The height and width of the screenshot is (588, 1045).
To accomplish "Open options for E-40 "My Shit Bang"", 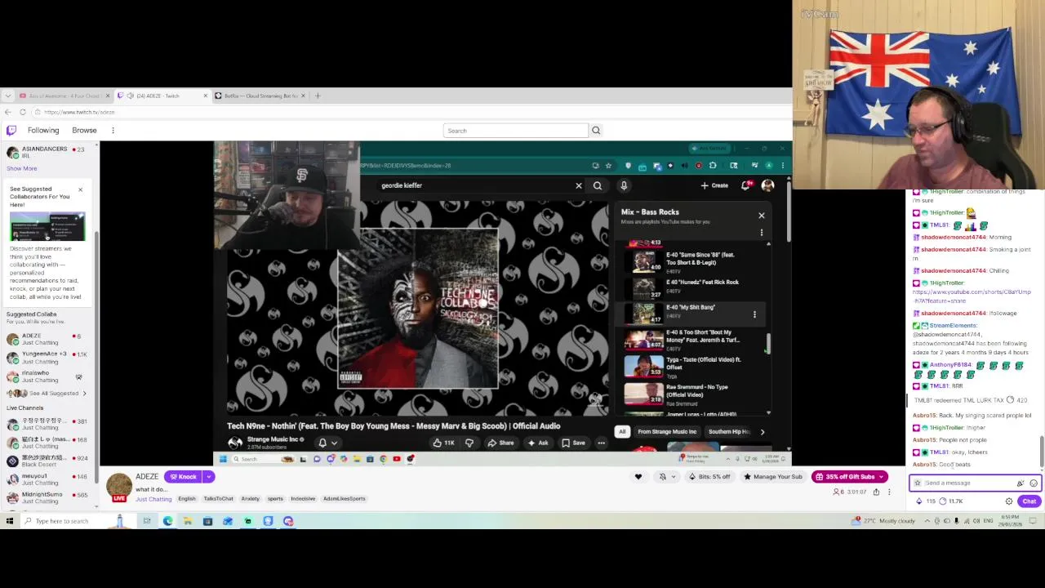I will pyautogui.click(x=754, y=314).
